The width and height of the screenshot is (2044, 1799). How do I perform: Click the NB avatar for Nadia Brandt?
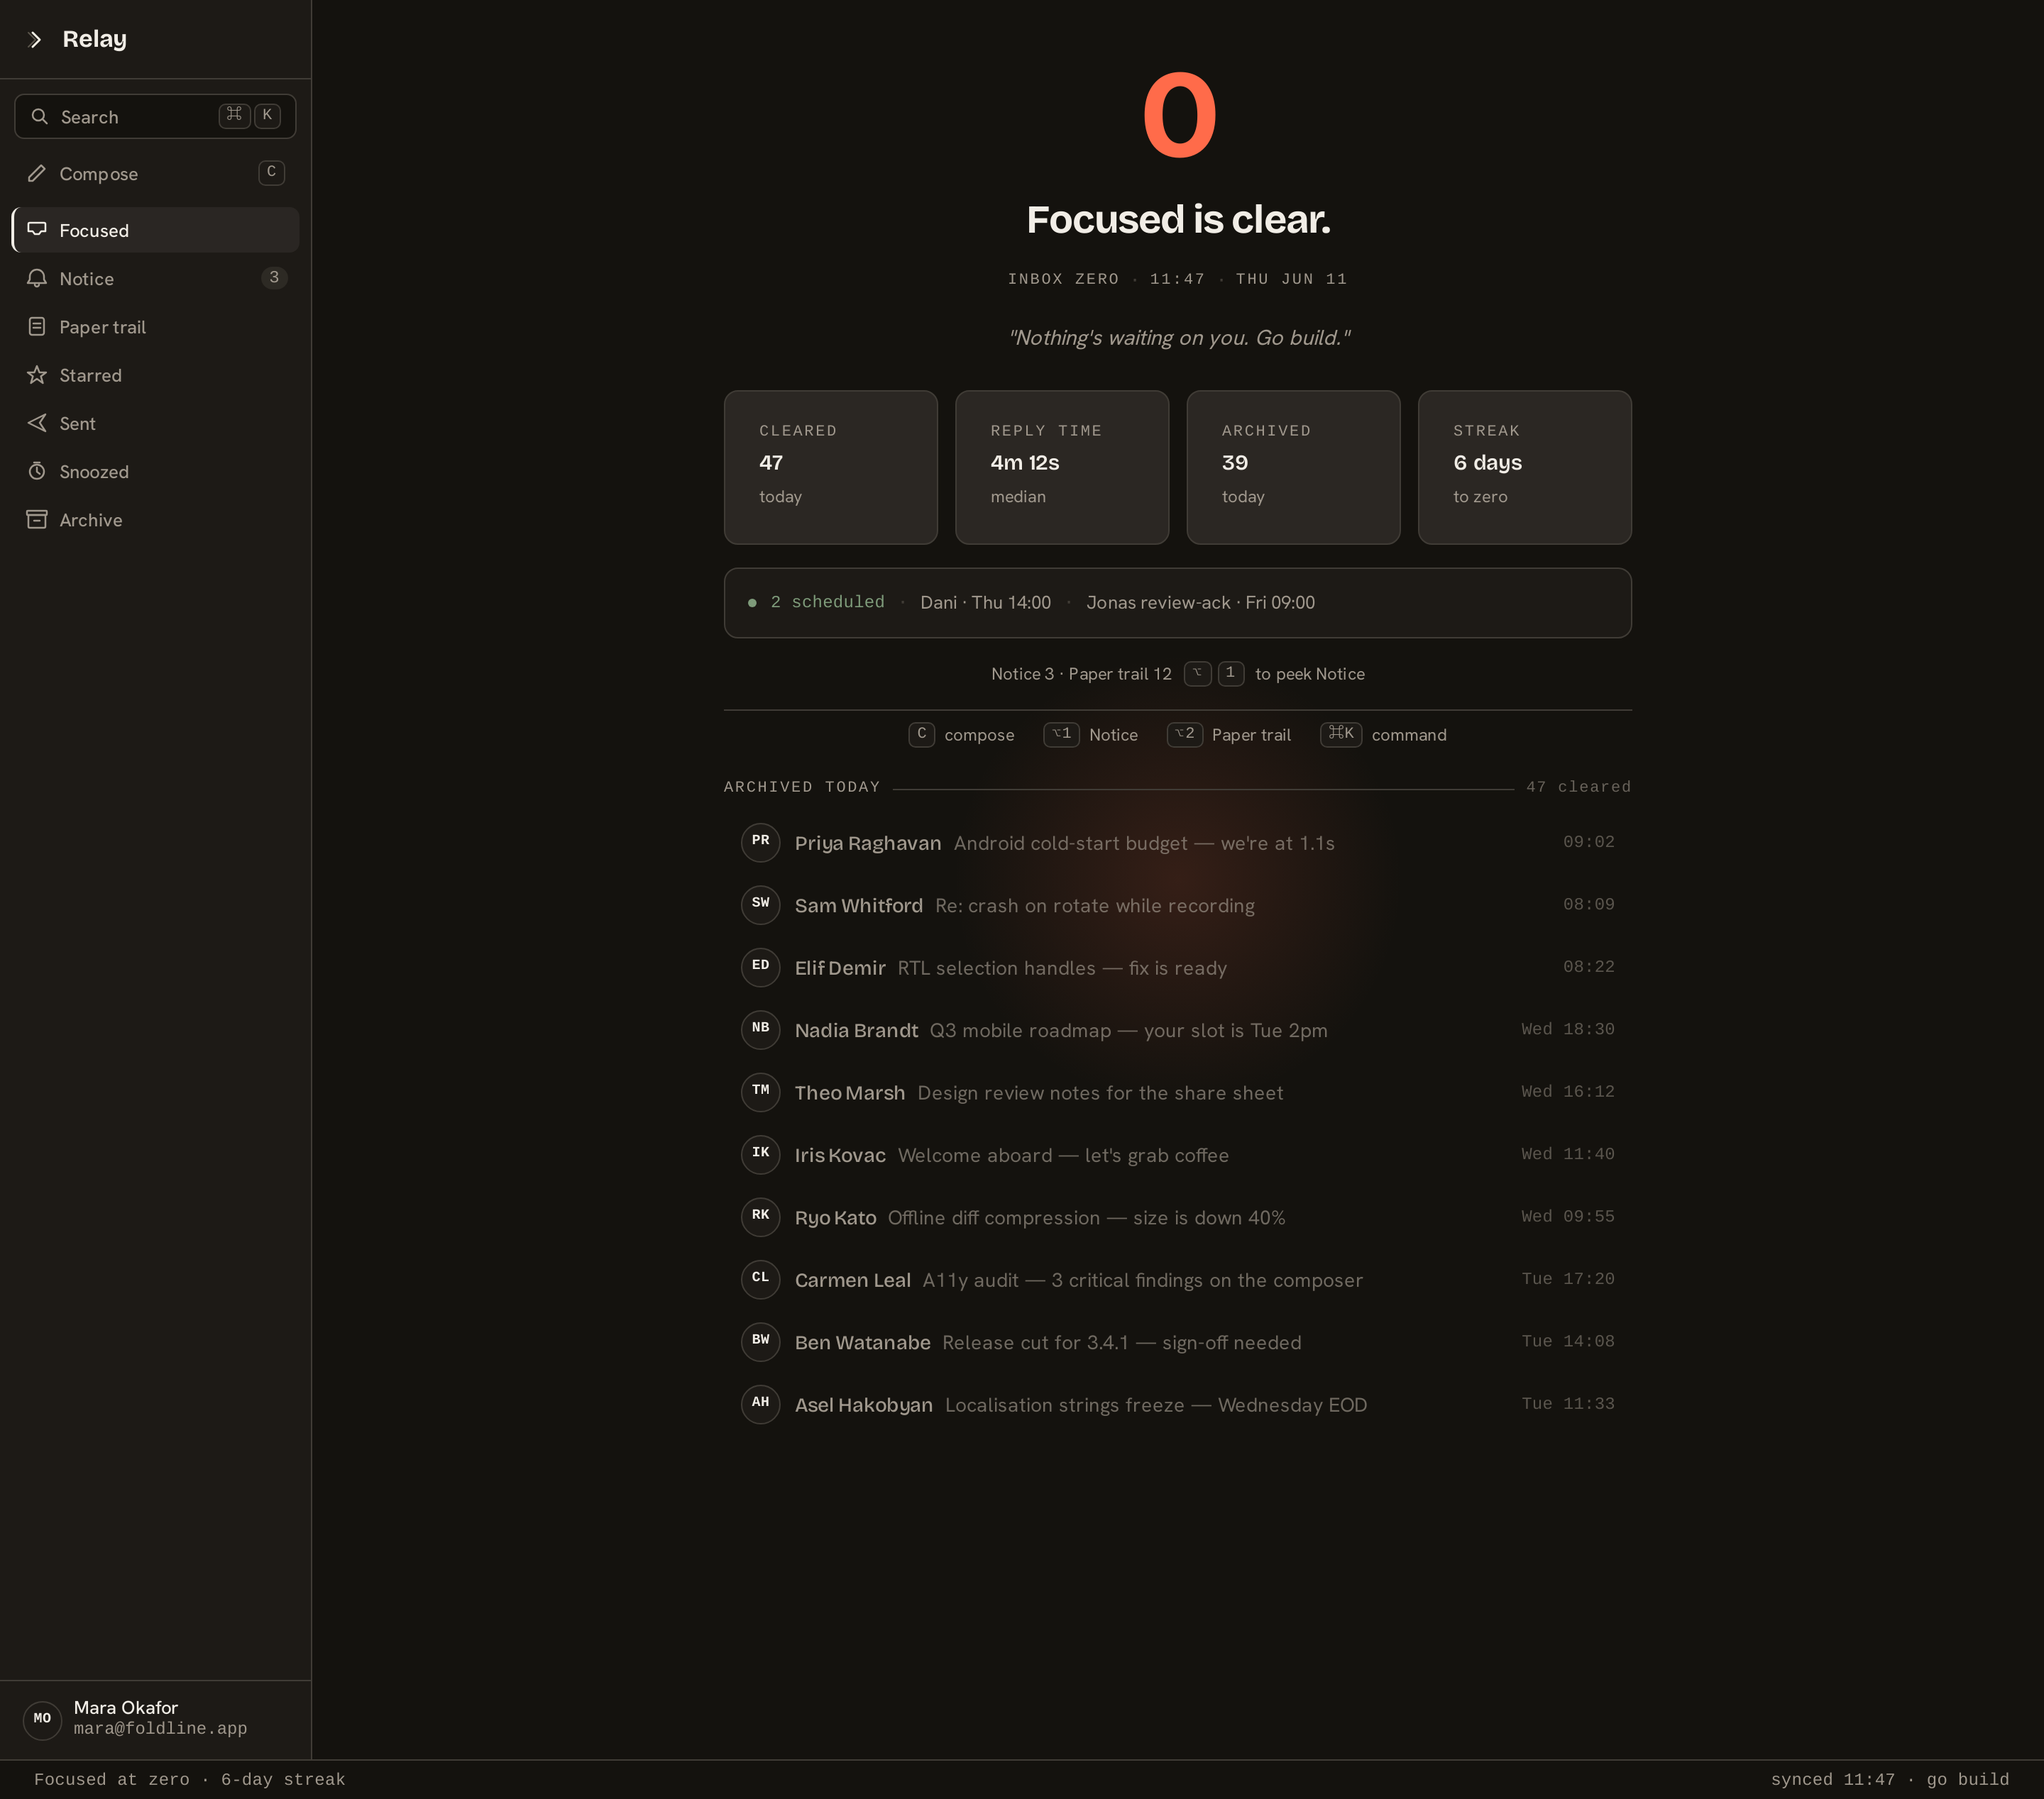click(x=760, y=1029)
